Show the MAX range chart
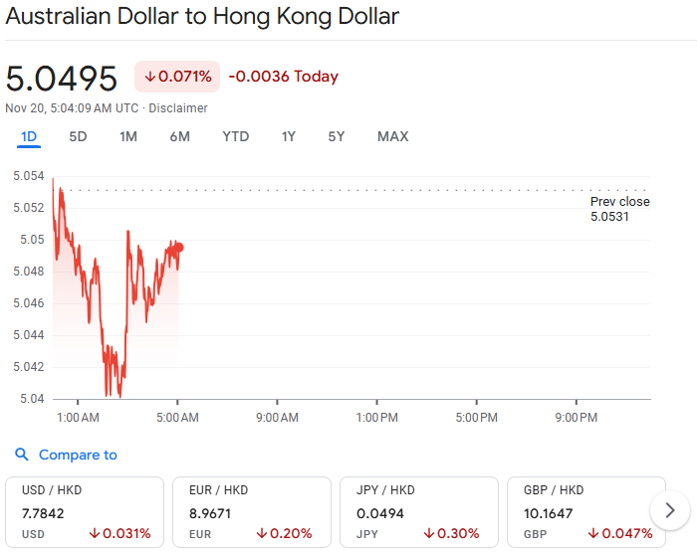Image resolution: width=697 pixels, height=557 pixels. click(x=393, y=136)
